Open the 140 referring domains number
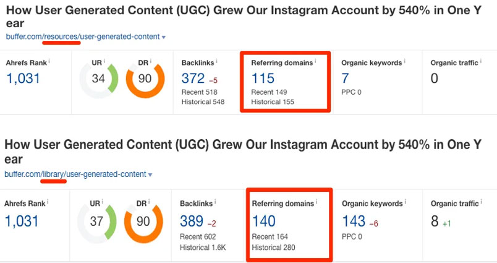 click(264, 221)
